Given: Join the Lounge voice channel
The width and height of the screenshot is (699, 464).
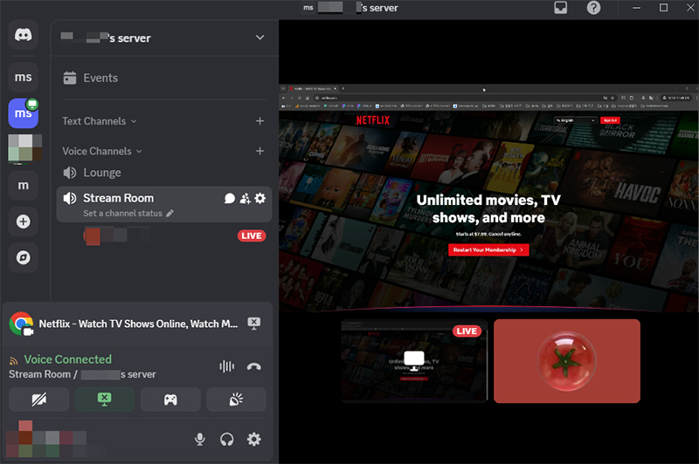Looking at the screenshot, I should (163, 173).
